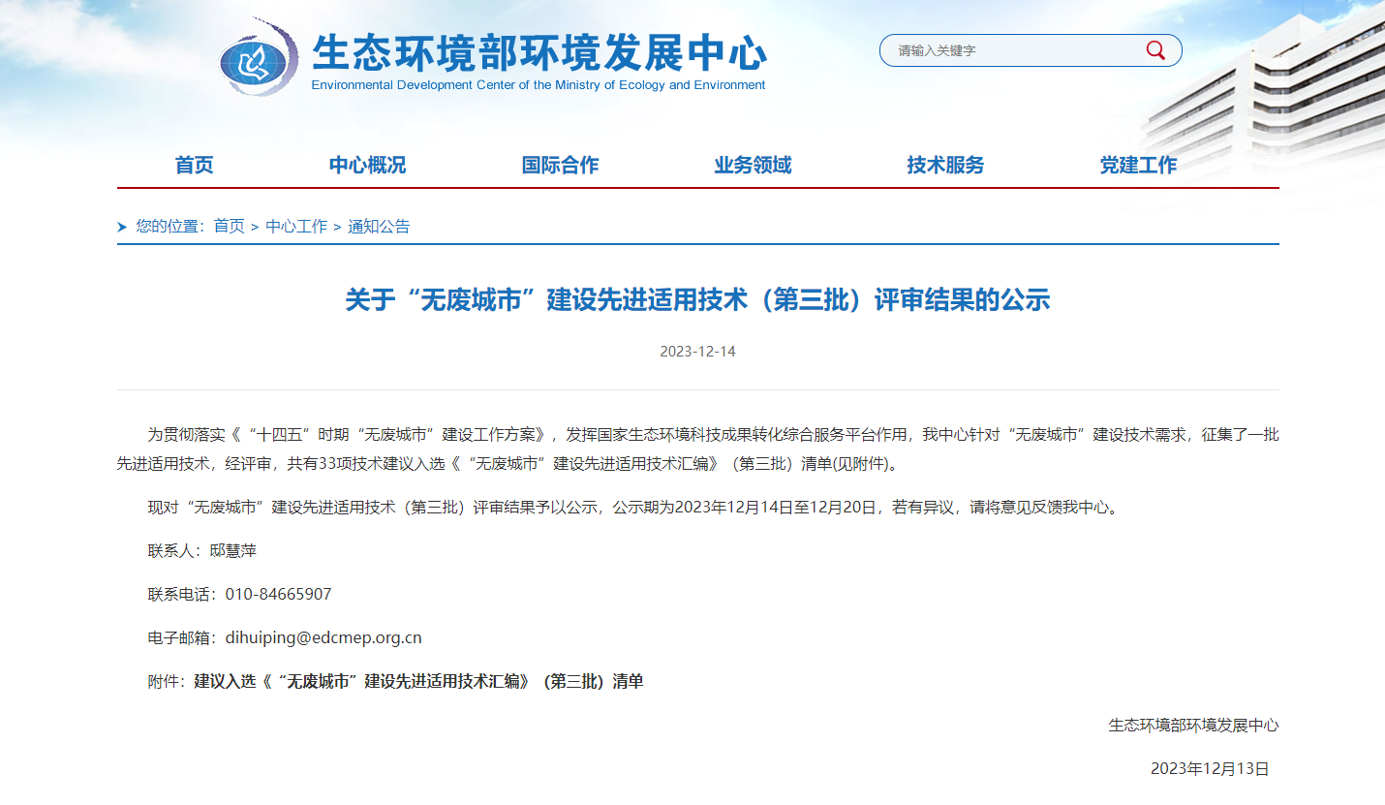Viewport: 1385px width, 805px height.
Task: Open the 首页 navigation menu item
Action: point(194,165)
